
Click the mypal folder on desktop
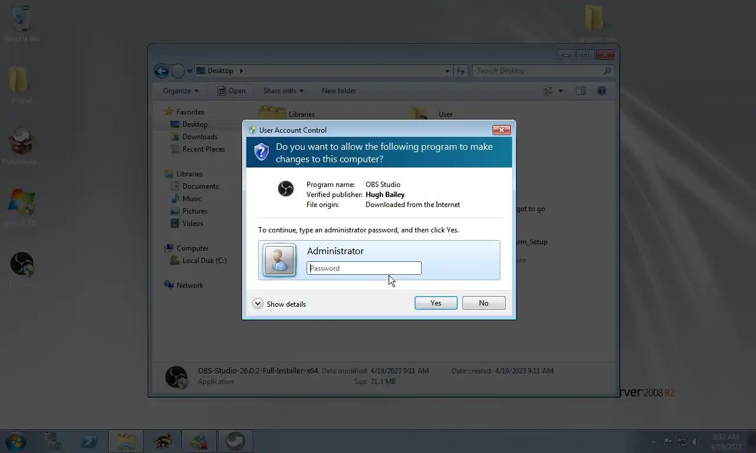click(21, 86)
